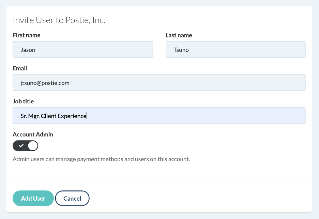Disable the Account Admin toggle switch

coord(25,146)
